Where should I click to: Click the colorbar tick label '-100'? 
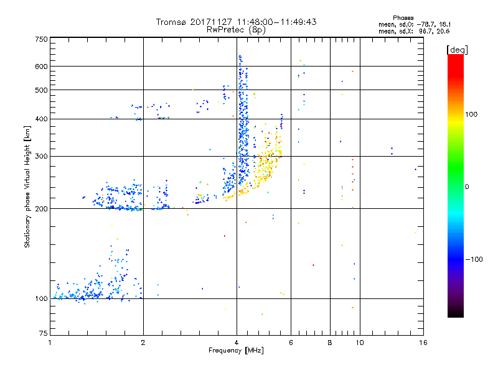[x=474, y=259]
